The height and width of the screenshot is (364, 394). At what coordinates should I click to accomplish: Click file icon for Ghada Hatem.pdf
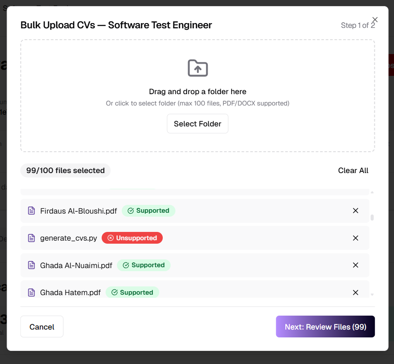pos(31,293)
